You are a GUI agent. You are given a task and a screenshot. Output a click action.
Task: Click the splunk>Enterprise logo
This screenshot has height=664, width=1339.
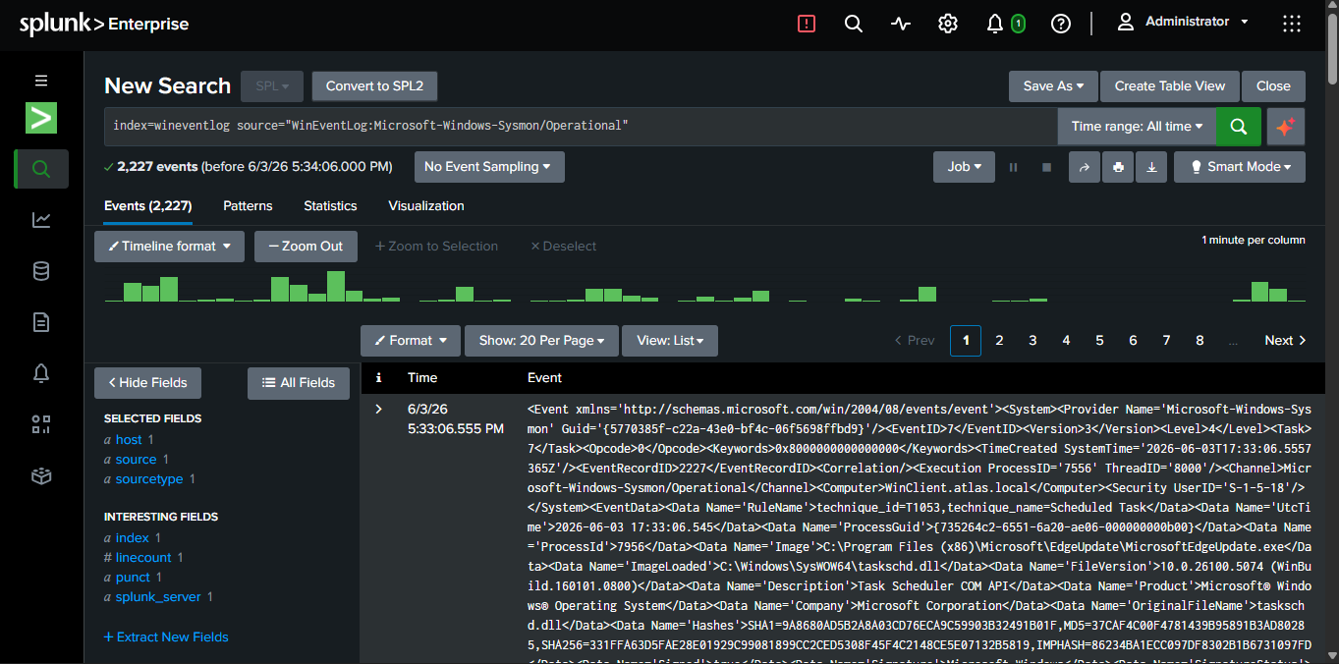104,24
